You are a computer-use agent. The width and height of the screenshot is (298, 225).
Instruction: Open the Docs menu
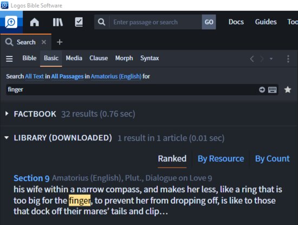pos(236,22)
